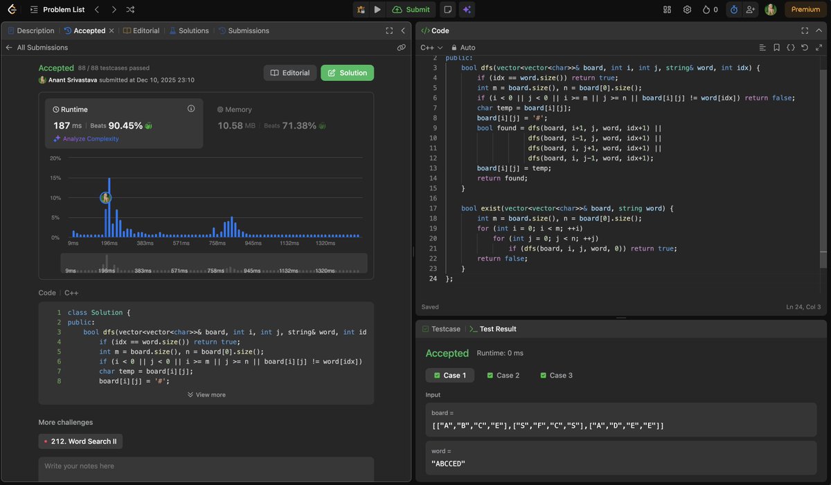831x485 pixels.
Task: Switch to the Description tab
Action: (30, 30)
